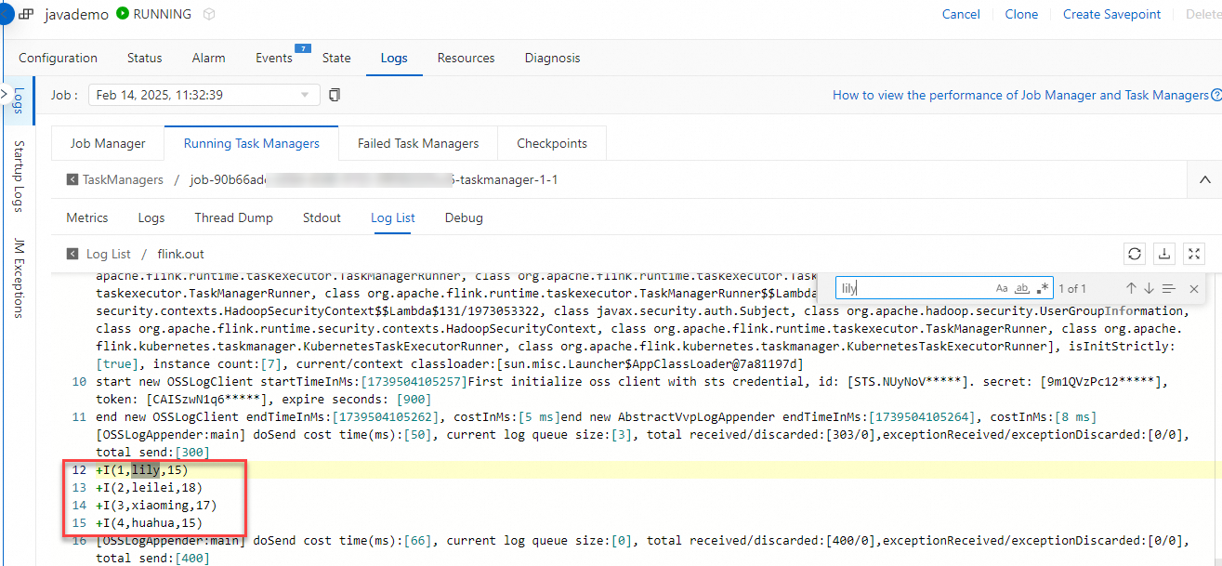Go to next search match
The image size is (1222, 566).
pos(1149,289)
